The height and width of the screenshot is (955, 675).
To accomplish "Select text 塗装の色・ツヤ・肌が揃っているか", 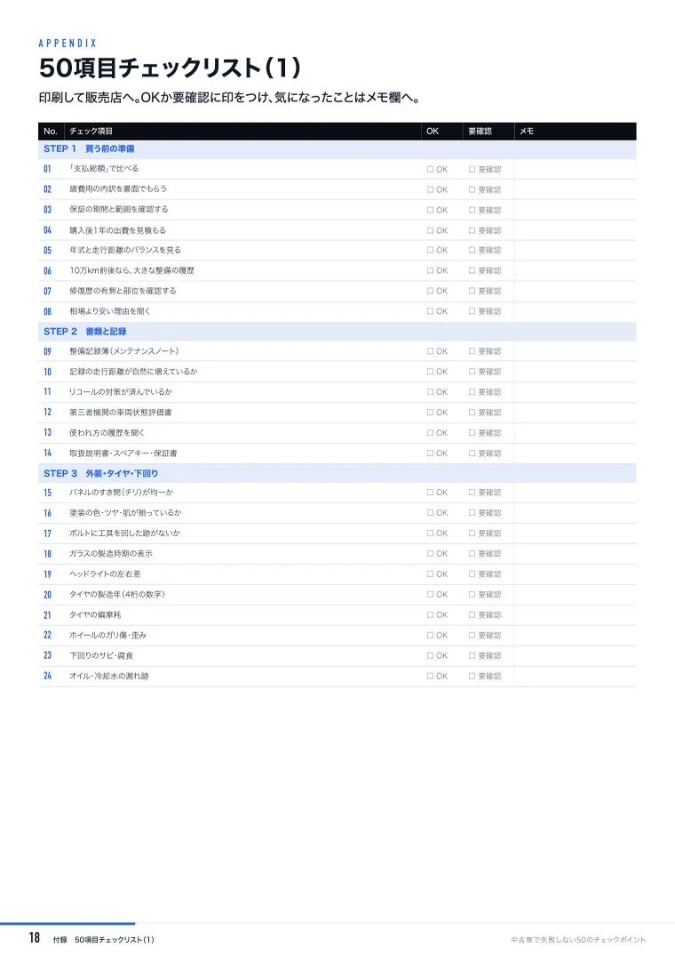I will coord(125,513).
